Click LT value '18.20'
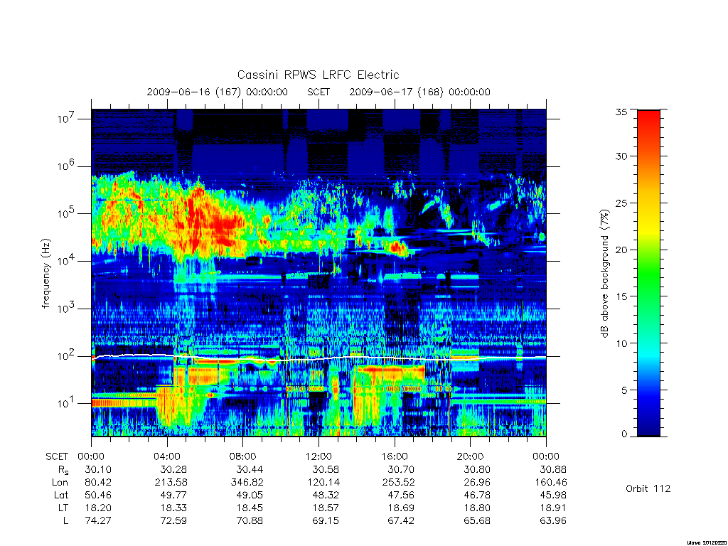 coord(98,508)
